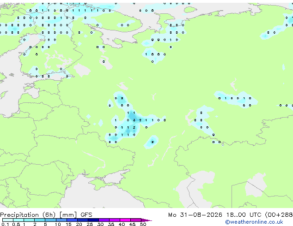
Task: Select the 45–50 mm legend color box
Action: tap(136, 220)
